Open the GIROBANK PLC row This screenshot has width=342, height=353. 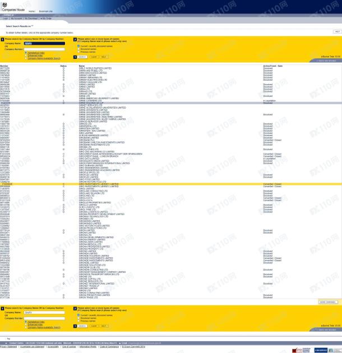[171, 140]
